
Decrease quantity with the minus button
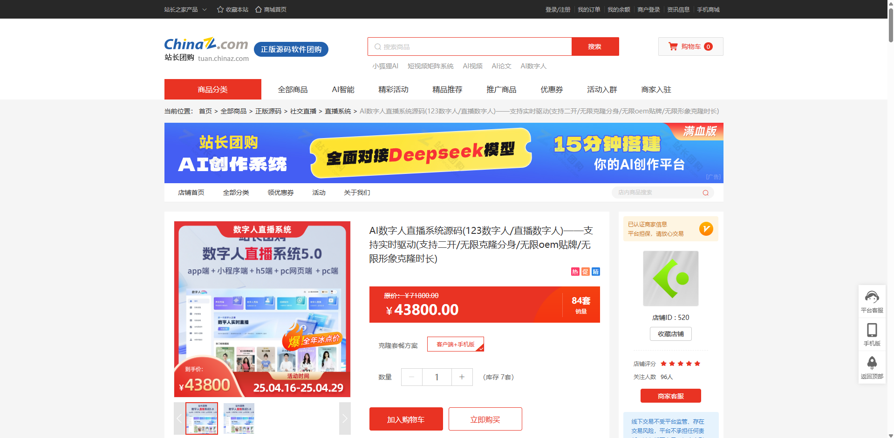coord(412,377)
